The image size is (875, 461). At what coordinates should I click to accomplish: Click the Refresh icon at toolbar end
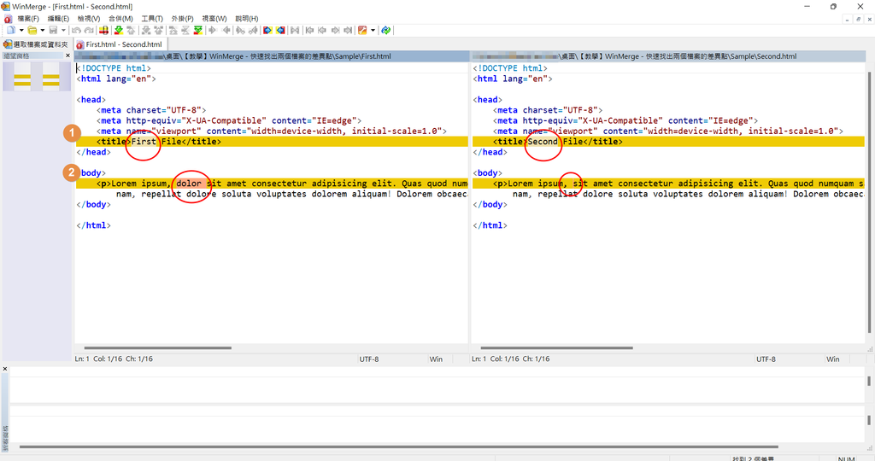(386, 30)
